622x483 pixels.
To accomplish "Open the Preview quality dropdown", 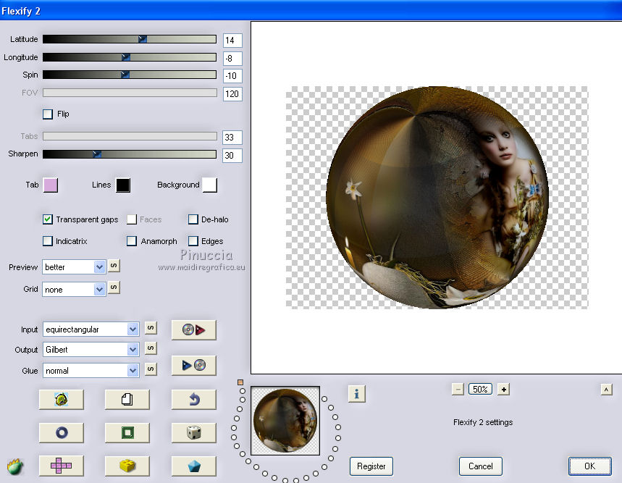I will (x=74, y=267).
